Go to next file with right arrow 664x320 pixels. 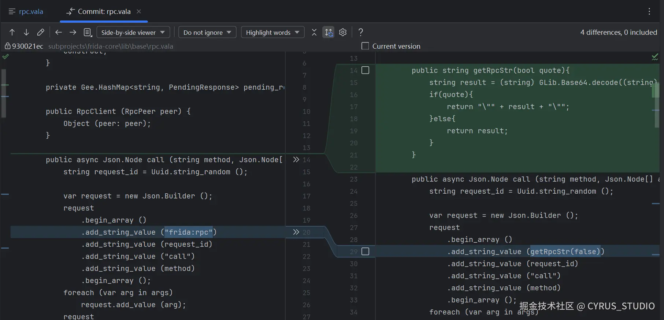click(73, 32)
